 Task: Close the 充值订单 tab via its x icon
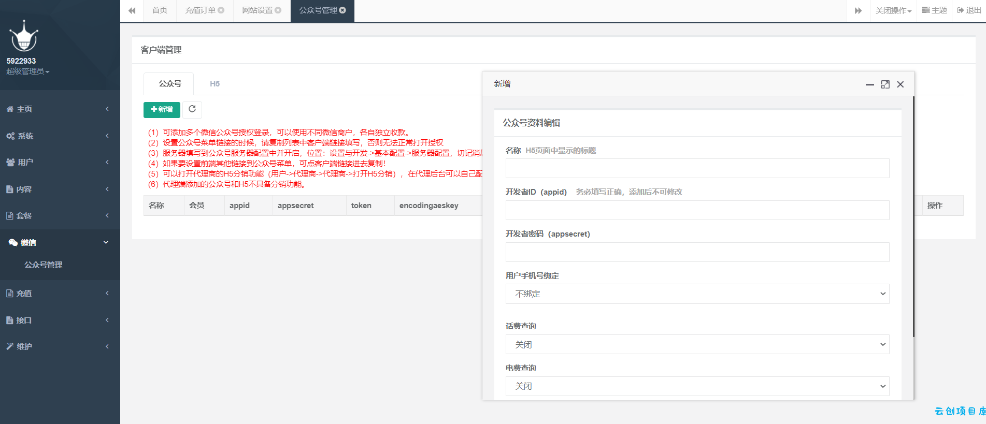(221, 10)
